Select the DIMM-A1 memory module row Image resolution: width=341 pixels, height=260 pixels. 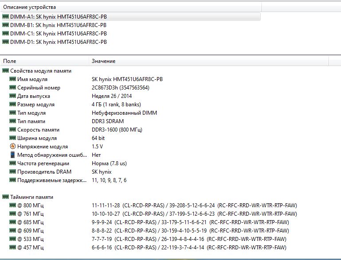131,17
